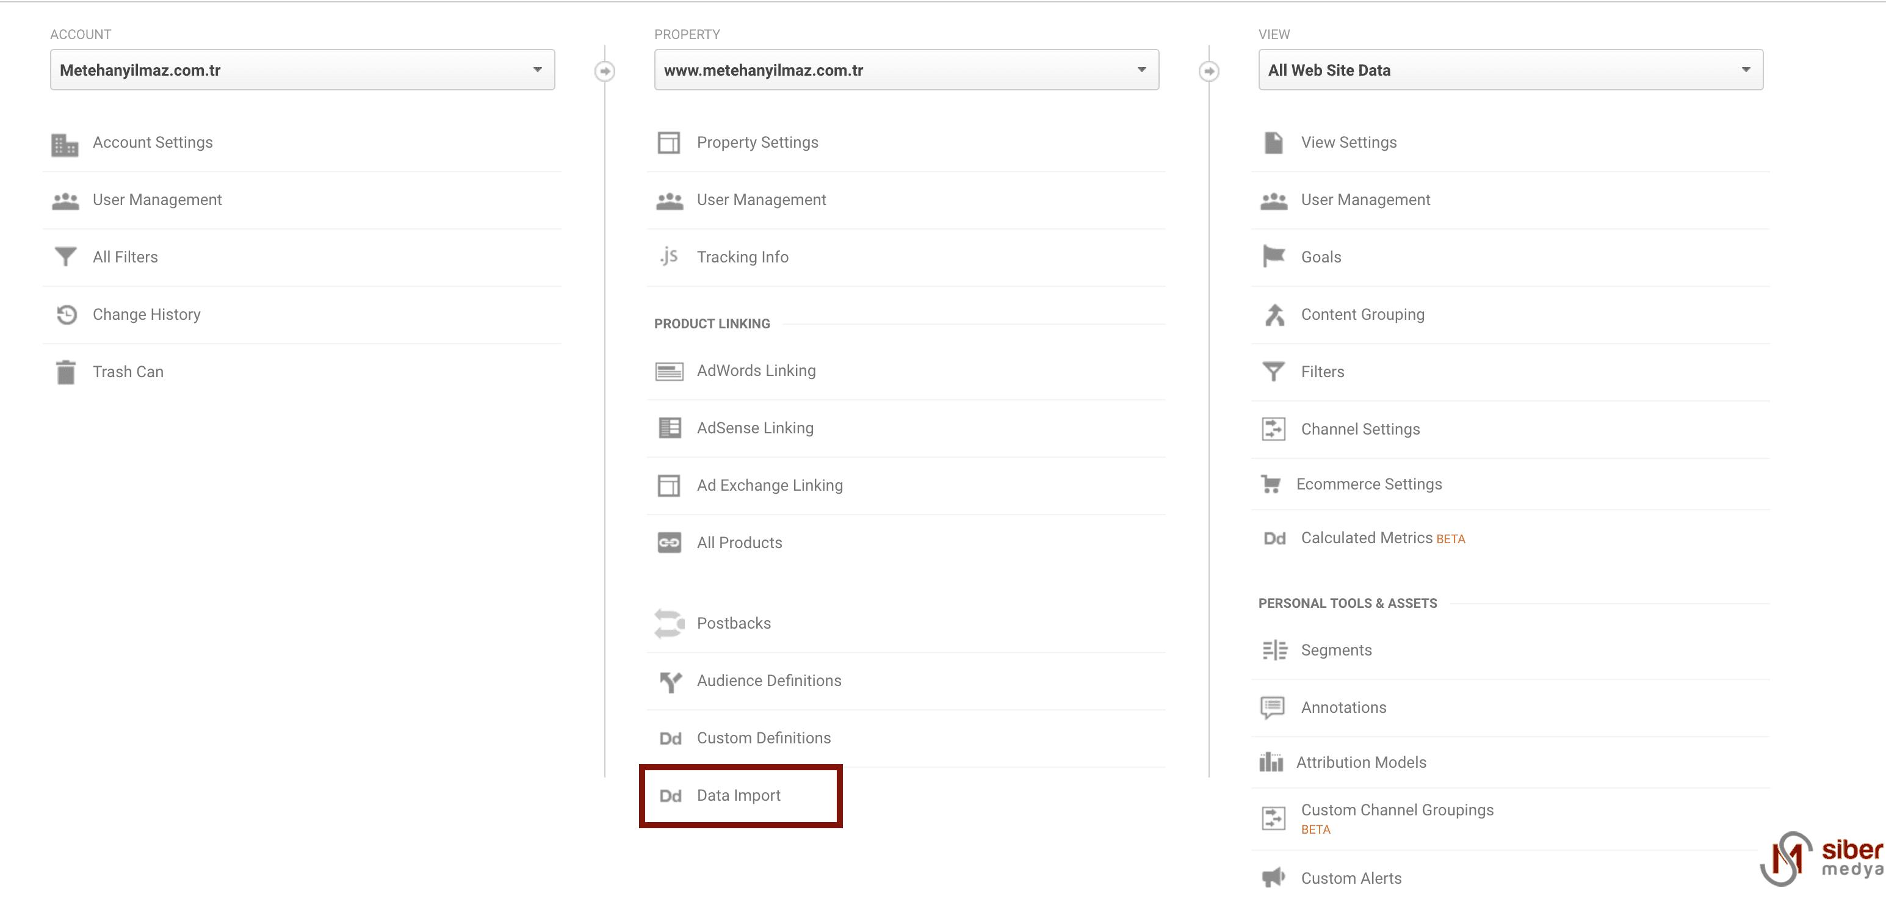Click the Channel Settings icon
The width and height of the screenshot is (1886, 899).
tap(1273, 429)
